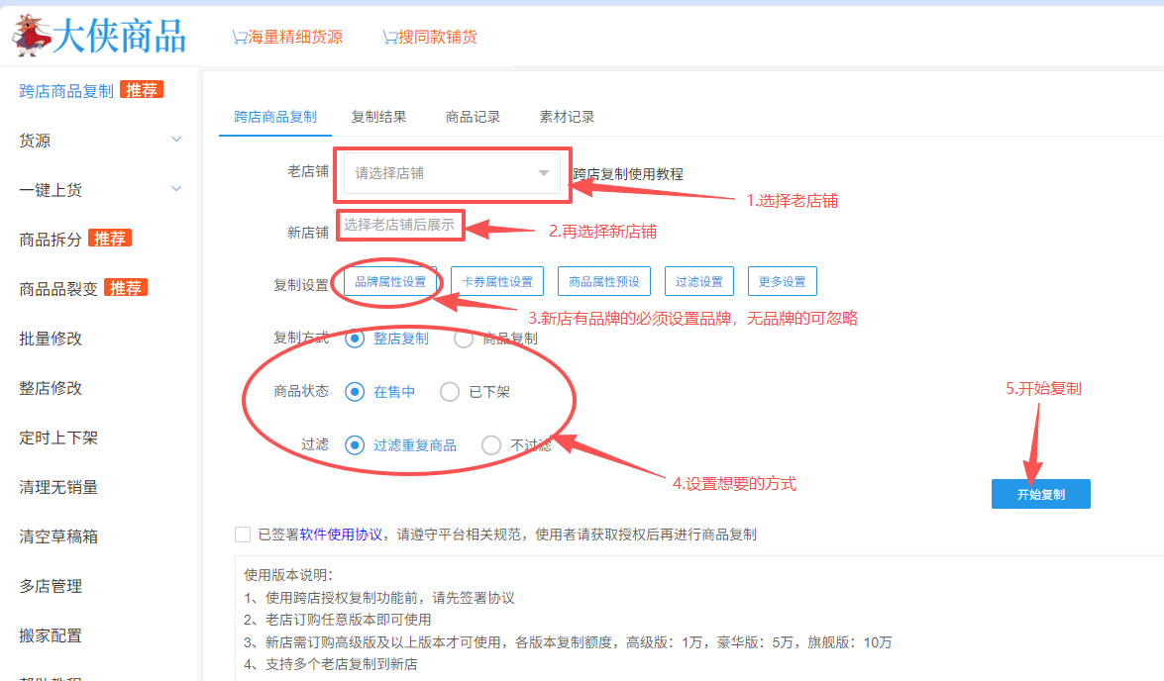Open 海量精细货源 cart link

(x=287, y=37)
